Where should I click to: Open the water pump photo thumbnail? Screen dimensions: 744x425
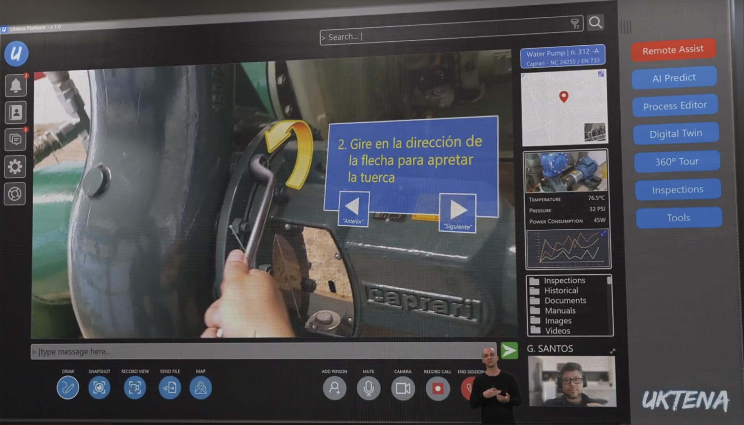pyautogui.click(x=566, y=172)
